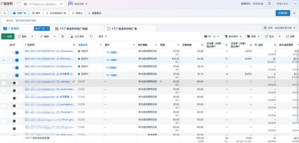Expand the edit button dropdown arrow
This screenshot has height=143, width=299.
(55, 37)
